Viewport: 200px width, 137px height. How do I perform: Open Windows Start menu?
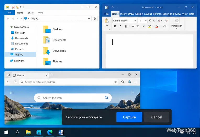pyautogui.click(x=6, y=132)
